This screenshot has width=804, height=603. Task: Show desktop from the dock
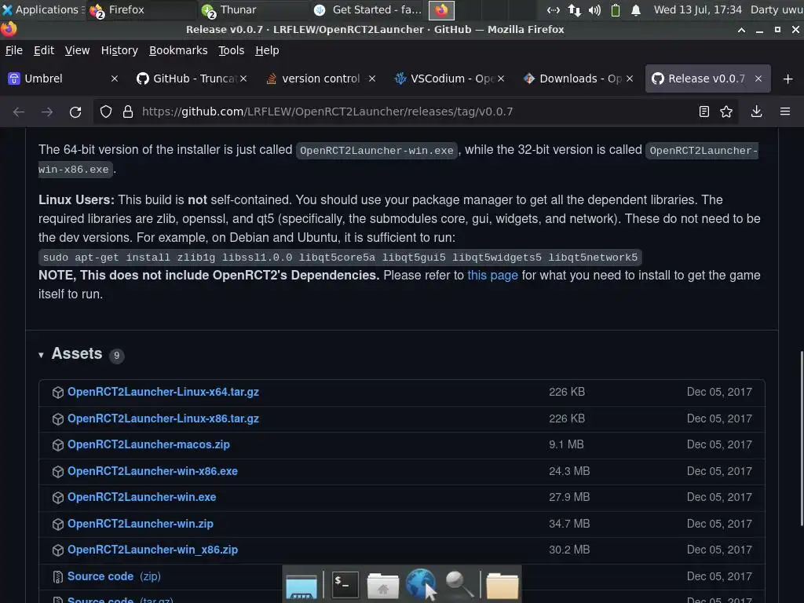pyautogui.click(x=301, y=586)
